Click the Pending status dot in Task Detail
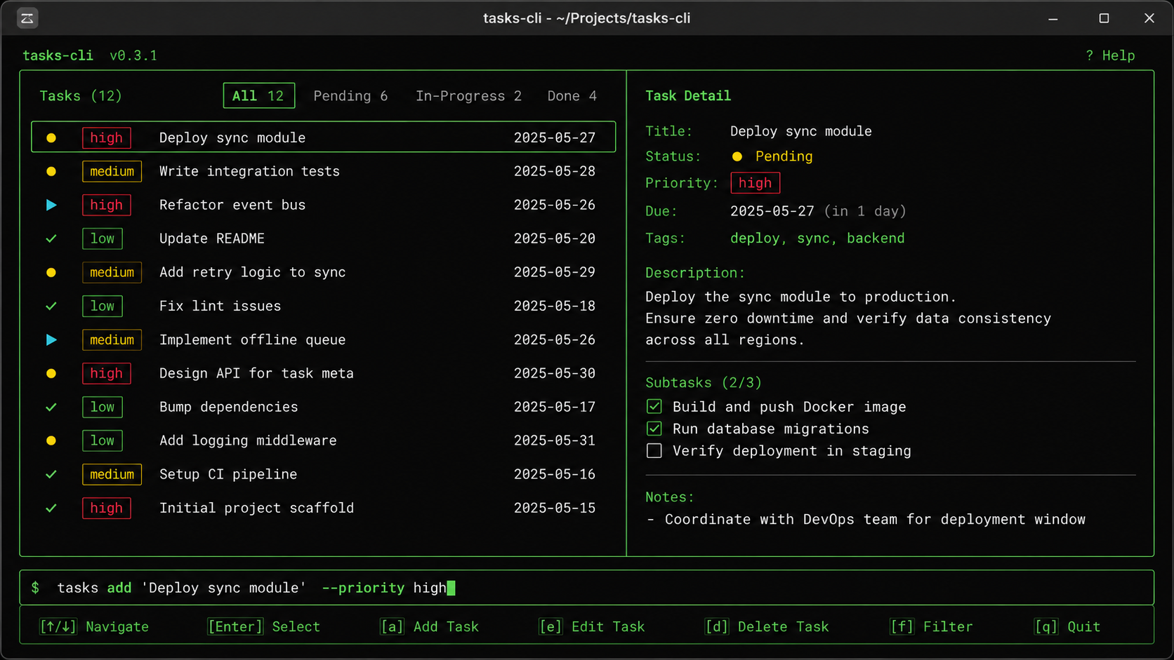This screenshot has height=660, width=1174. [737, 157]
